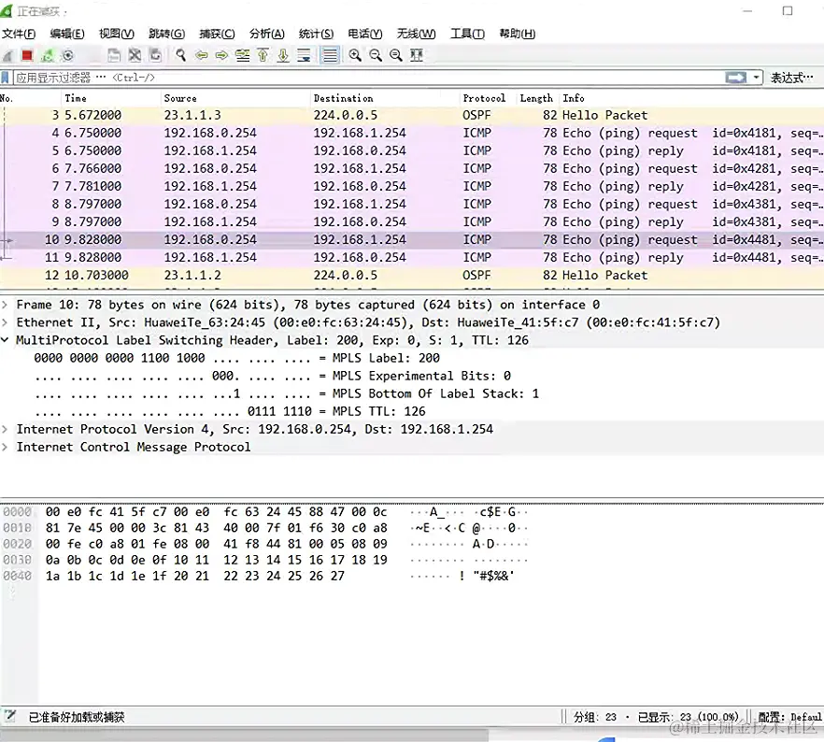
Task: Toggle auto-scroll during live capture
Action: click(x=304, y=55)
